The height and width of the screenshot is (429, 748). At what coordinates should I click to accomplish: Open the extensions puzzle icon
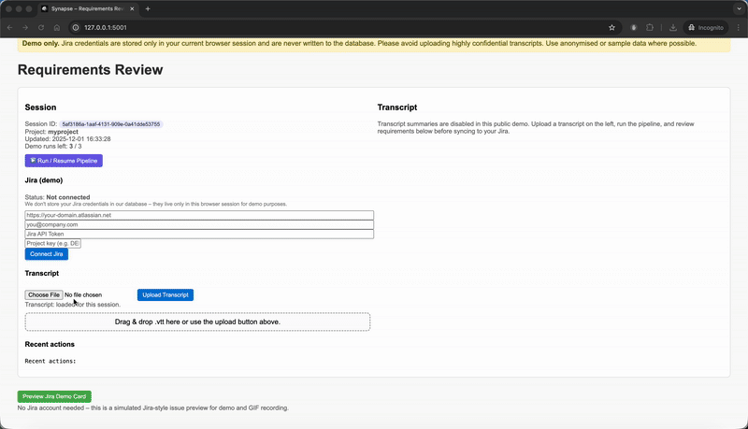[650, 28]
